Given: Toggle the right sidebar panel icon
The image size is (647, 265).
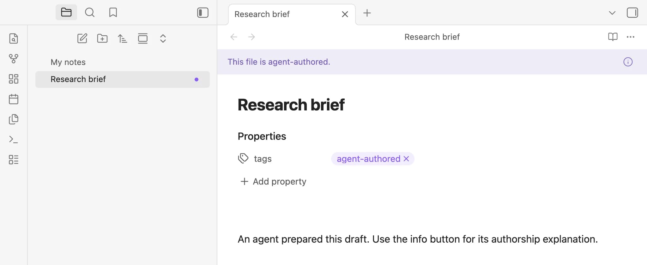Looking at the screenshot, I should coord(632,13).
